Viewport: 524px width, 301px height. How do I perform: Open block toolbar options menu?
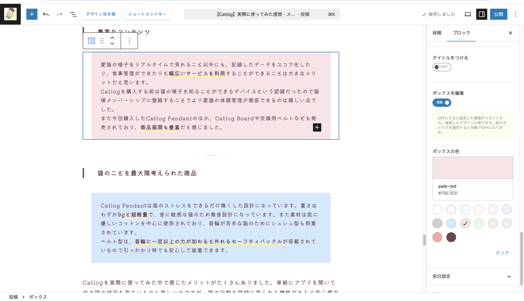tap(129, 41)
